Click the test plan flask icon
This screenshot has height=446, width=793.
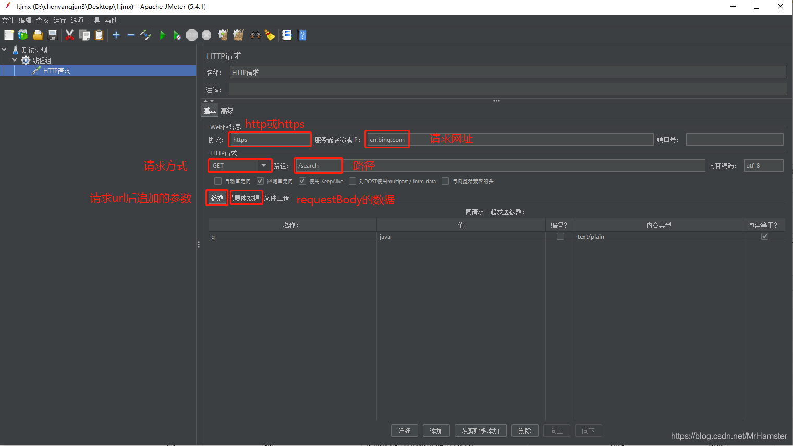click(16, 50)
